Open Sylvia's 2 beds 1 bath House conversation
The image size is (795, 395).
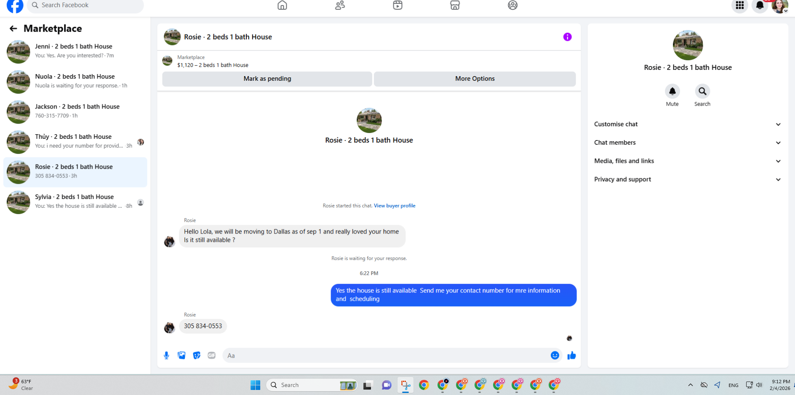[75, 202]
